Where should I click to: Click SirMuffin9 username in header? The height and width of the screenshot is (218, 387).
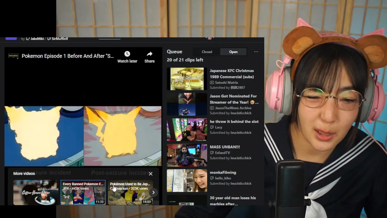pyautogui.click(x=60, y=39)
